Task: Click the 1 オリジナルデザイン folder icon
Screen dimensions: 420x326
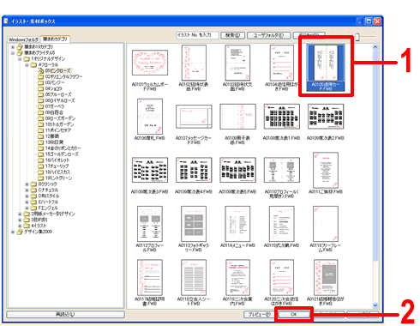Action: 27,59
